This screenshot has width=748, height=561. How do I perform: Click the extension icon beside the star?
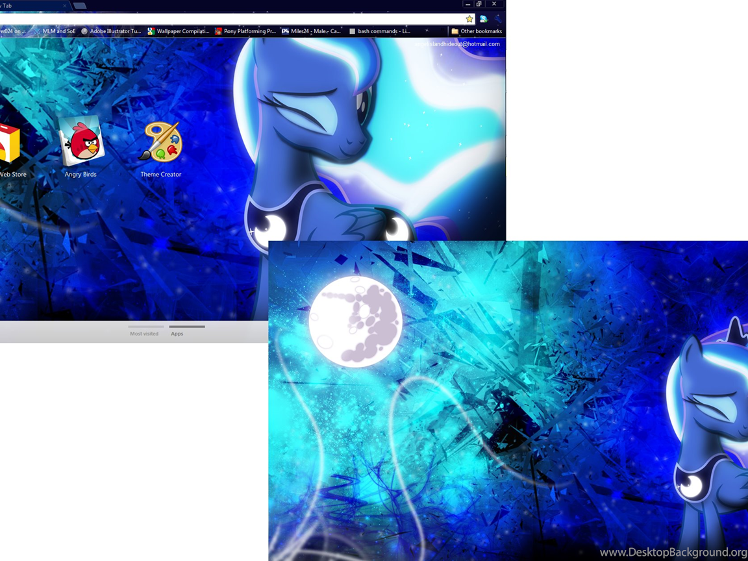(484, 19)
